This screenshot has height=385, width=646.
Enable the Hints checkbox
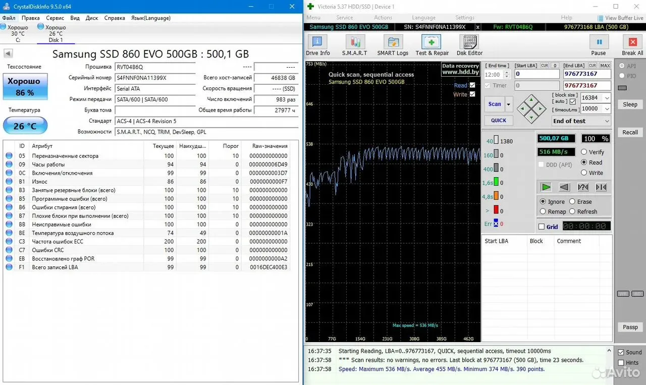[621, 362]
